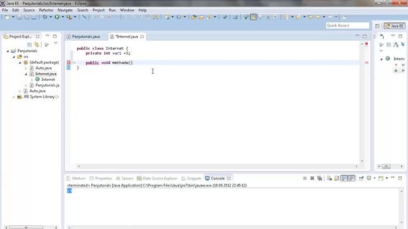Image resolution: width=408 pixels, height=229 pixels.
Task: Switch to the Markers tab
Action: point(76,178)
